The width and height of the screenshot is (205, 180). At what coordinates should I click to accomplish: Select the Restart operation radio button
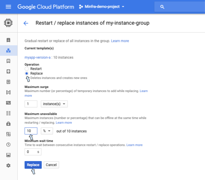click(x=27, y=69)
